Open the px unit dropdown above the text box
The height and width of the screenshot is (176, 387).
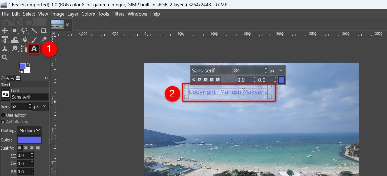[276, 70]
